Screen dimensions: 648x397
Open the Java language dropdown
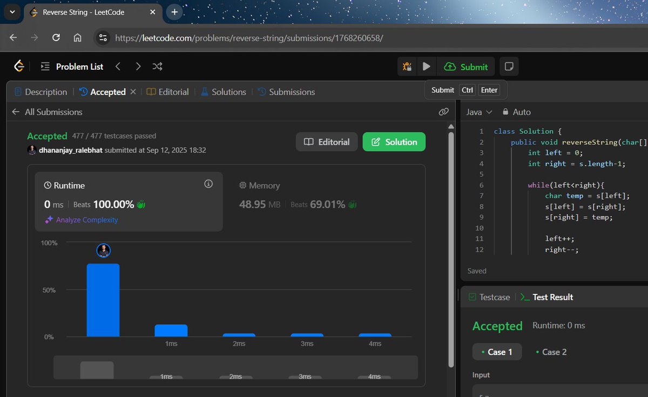[480, 112]
